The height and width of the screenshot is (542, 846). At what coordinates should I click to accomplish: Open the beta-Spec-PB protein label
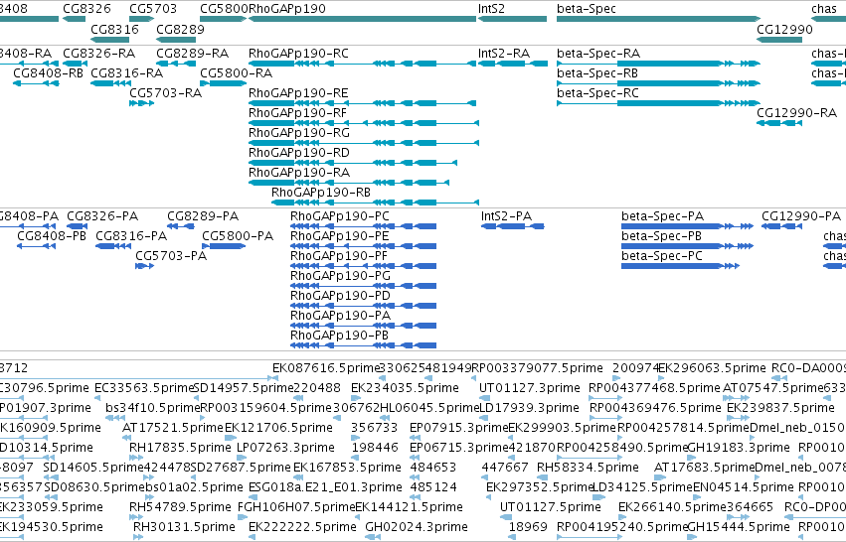tap(661, 236)
